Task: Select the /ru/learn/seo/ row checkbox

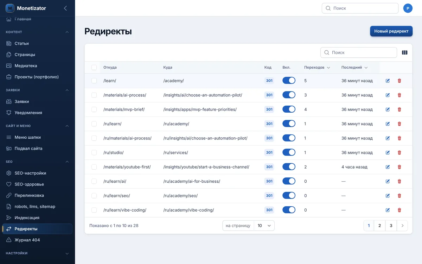Action: tap(94, 196)
